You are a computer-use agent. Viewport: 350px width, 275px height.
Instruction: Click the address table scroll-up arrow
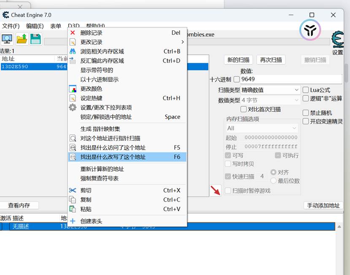(x=339, y=227)
